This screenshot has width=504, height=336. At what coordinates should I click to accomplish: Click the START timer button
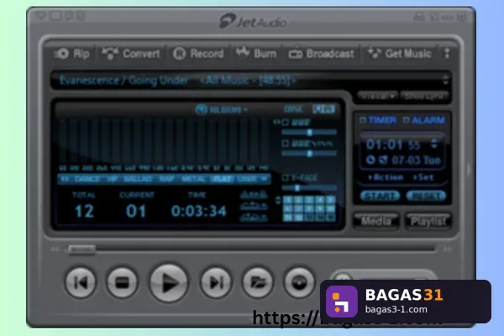point(381,196)
